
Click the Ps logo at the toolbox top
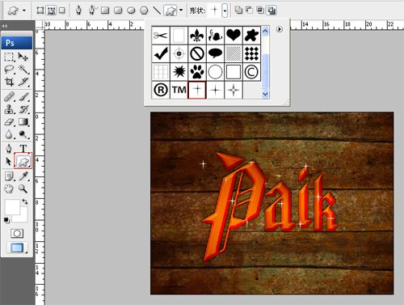[17, 43]
